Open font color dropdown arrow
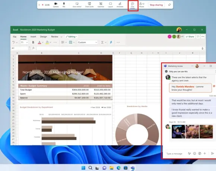 click(43, 42)
